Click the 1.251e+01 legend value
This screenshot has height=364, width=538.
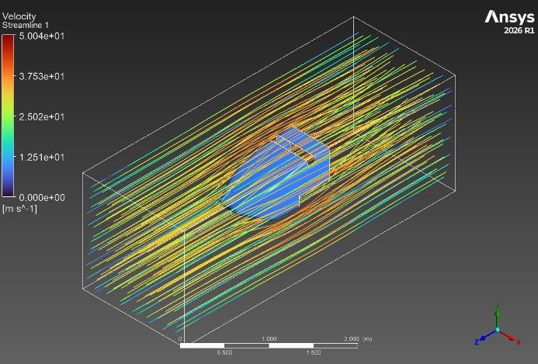tap(41, 157)
